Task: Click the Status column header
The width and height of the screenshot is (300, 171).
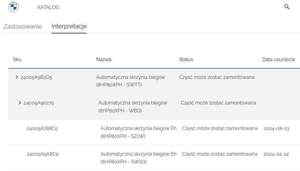Action: 186,59
